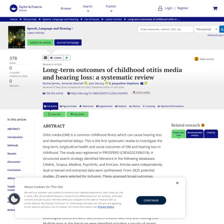Click the Submit an article button
This screenshot has width=224, height=224.
coord(40,43)
